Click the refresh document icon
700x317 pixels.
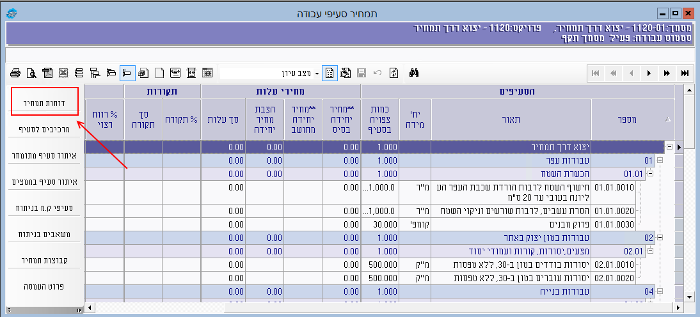pos(394,73)
